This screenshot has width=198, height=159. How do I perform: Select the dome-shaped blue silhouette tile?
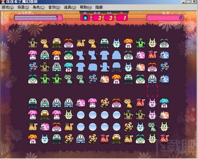(x=116, y=55)
